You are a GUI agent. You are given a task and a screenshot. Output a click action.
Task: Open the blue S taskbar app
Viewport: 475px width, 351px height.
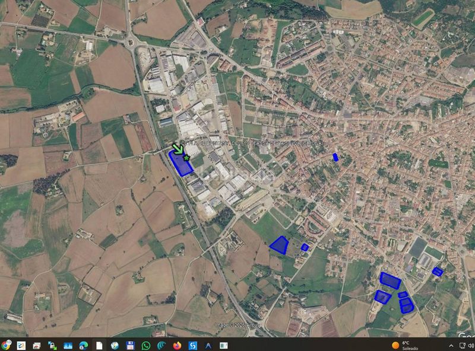click(x=192, y=345)
